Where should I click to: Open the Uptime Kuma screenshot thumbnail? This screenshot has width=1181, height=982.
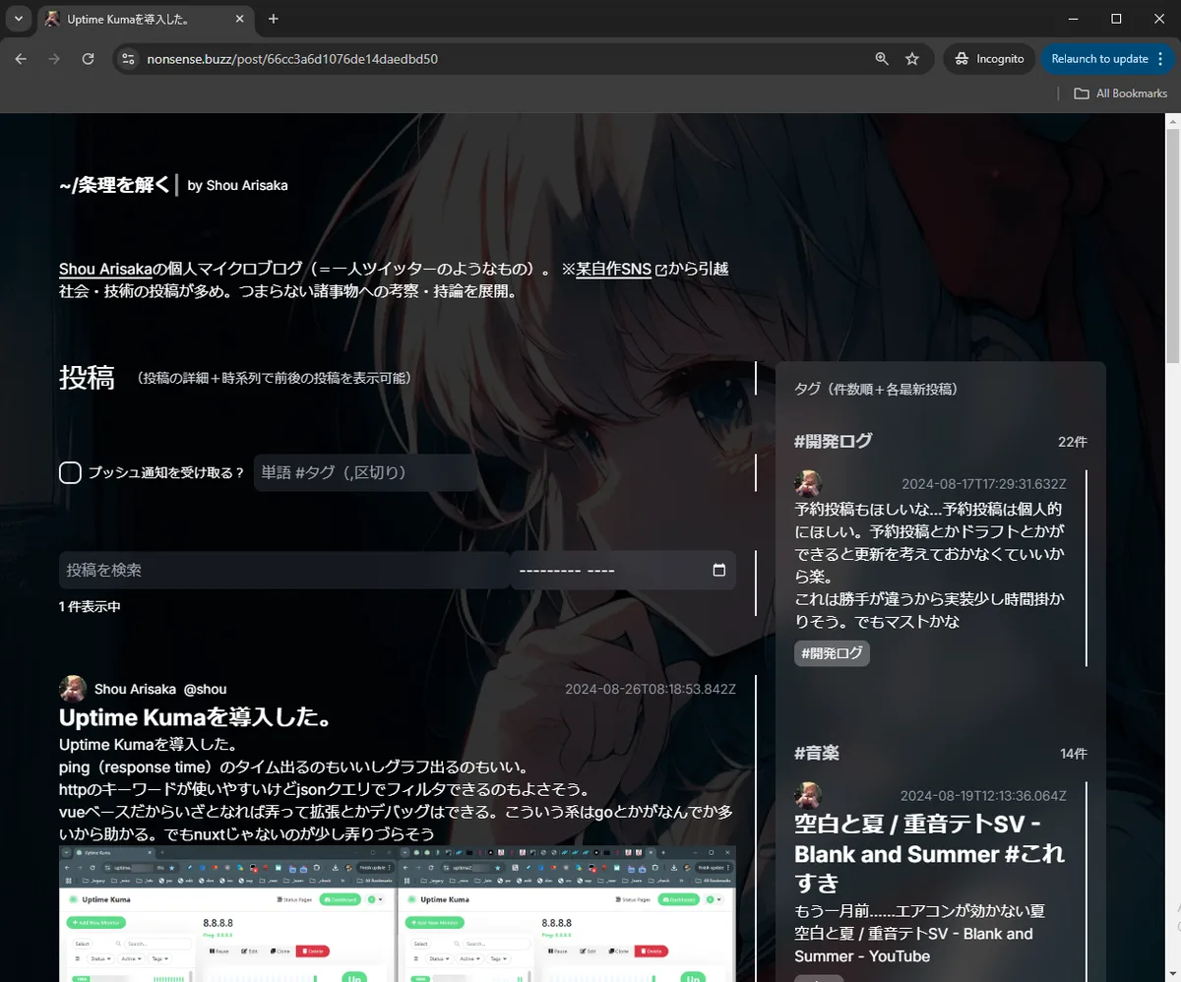click(x=397, y=913)
